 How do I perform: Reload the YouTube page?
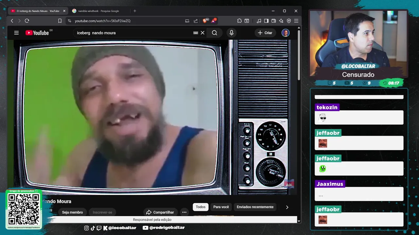point(27,21)
